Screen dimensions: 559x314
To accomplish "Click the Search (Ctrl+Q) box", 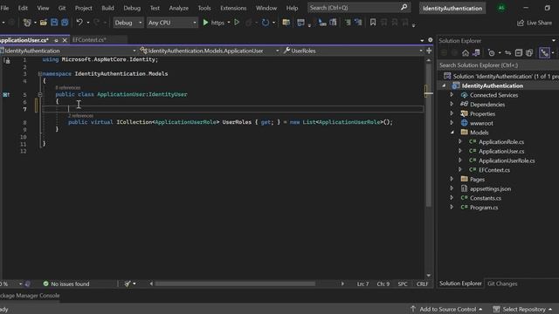I will point(359,8).
